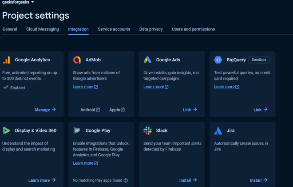Open AdMob Learn more link

(x=85, y=87)
